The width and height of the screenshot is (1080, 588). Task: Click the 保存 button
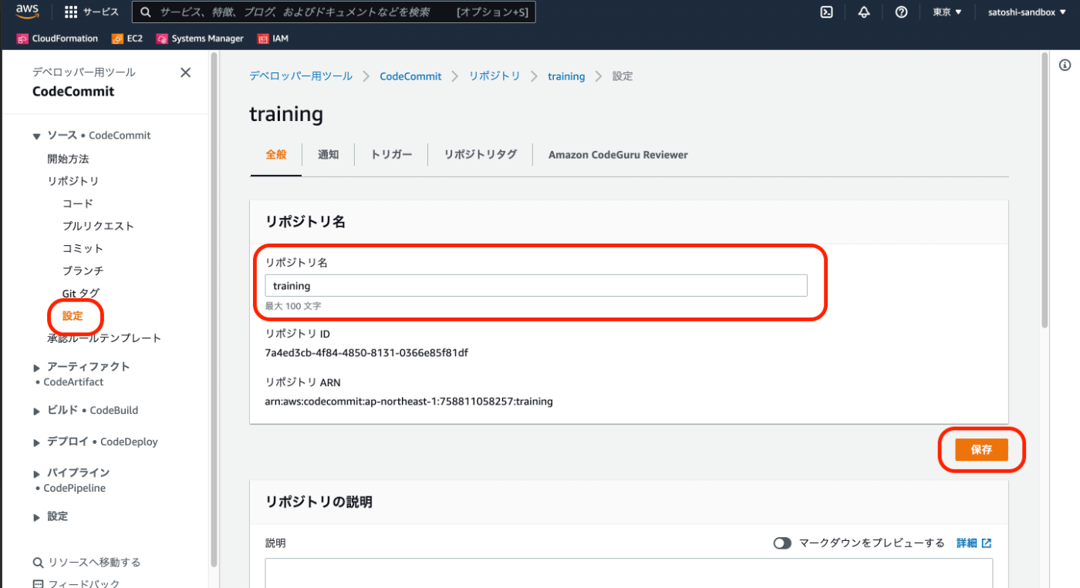pos(981,450)
